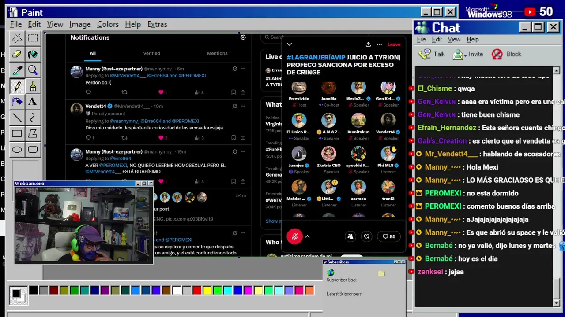Select the Ellipse shape tool

(x=17, y=149)
